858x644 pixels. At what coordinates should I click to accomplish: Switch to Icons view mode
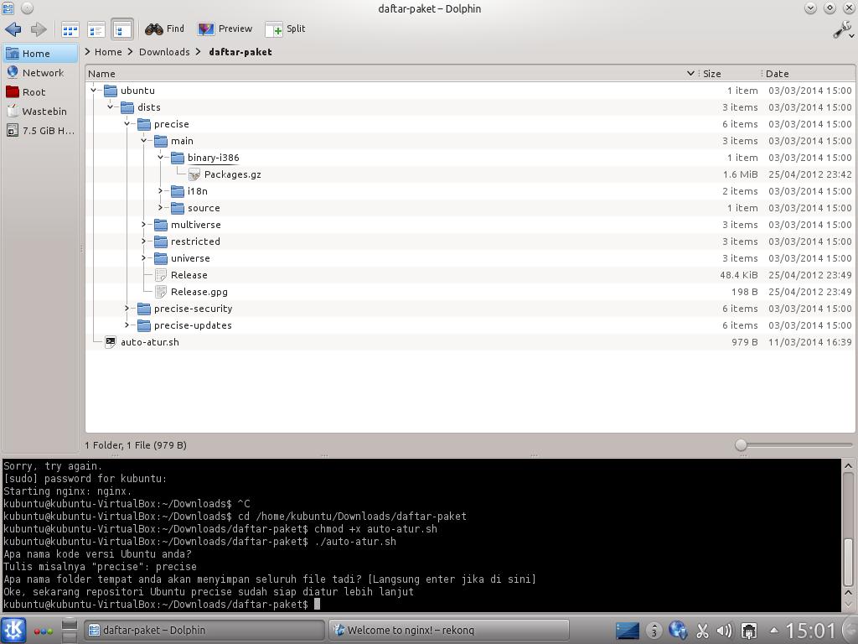pos(70,29)
